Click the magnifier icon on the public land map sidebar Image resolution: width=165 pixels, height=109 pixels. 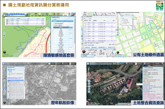tap(118, 32)
